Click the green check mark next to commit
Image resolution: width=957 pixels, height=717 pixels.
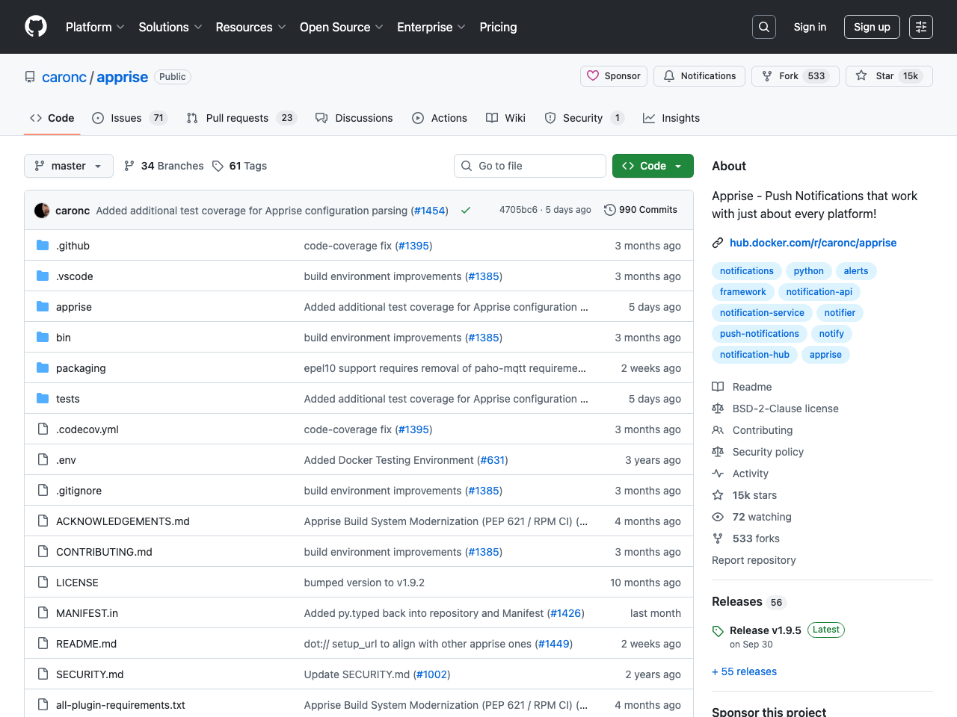[x=465, y=210]
